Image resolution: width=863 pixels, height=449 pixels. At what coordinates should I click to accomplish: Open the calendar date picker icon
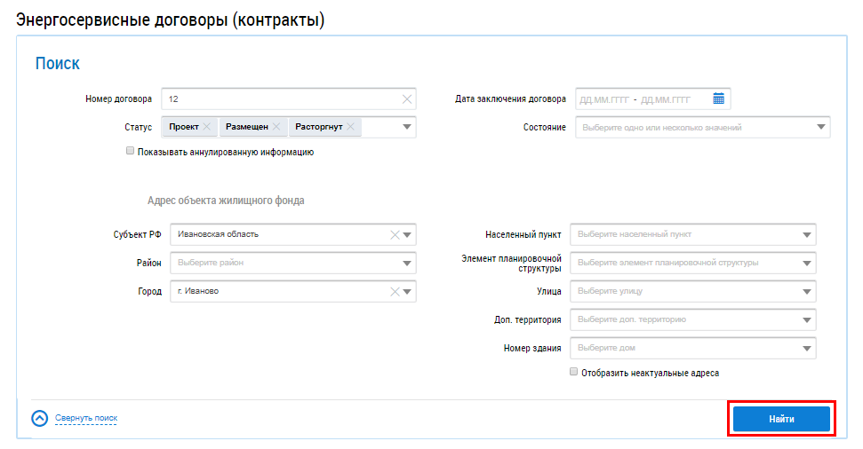coord(719,98)
